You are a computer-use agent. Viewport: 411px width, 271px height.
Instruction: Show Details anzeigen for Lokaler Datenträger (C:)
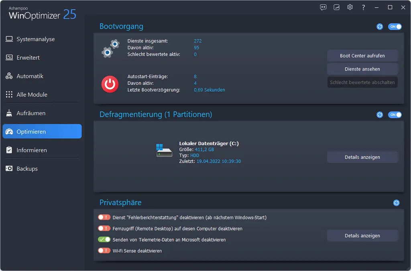pos(362,157)
